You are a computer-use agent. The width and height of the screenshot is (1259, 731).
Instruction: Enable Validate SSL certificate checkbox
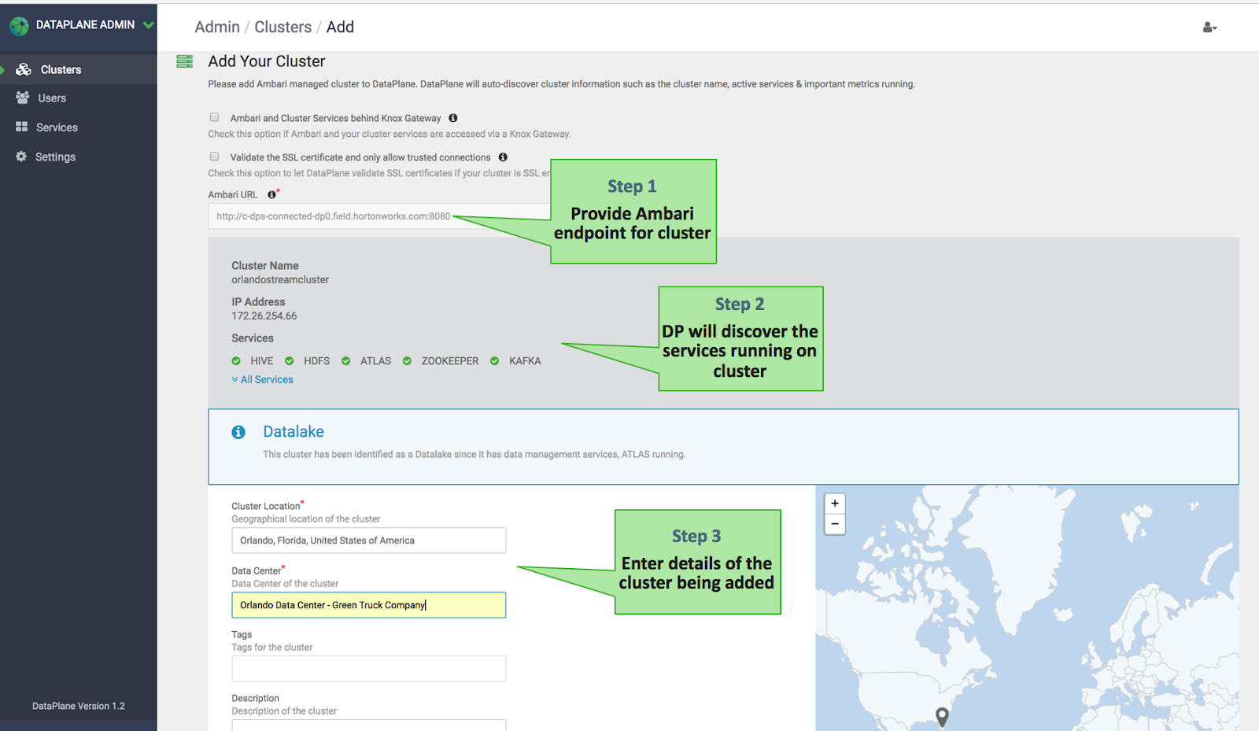coord(214,157)
